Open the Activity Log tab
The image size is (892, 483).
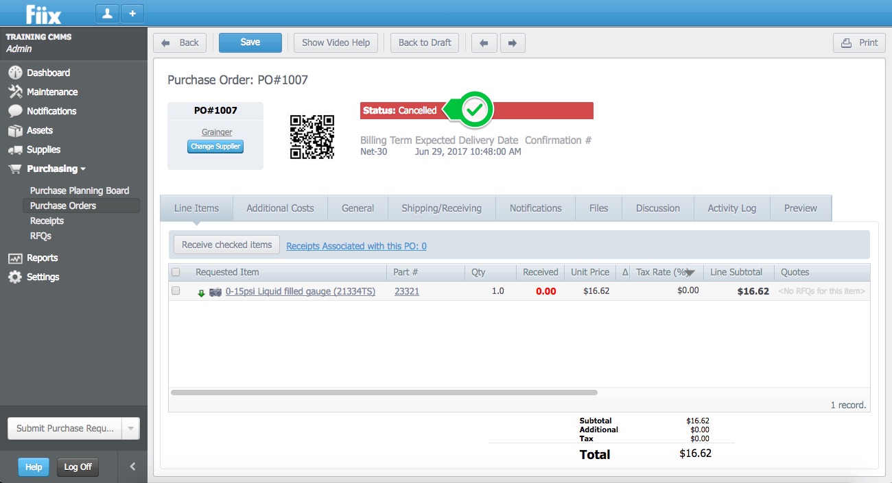[731, 208]
